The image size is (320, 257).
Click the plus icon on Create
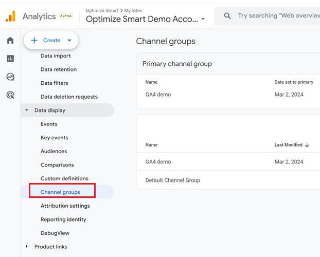[34, 41]
